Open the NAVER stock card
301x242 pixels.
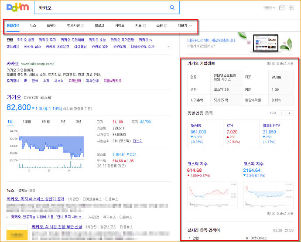click(x=204, y=134)
